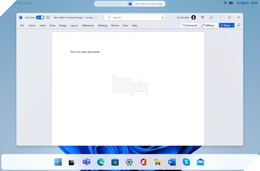This screenshot has width=260, height=171.
Task: Expand the Editing mode dropdown
Action: pyautogui.click(x=209, y=25)
